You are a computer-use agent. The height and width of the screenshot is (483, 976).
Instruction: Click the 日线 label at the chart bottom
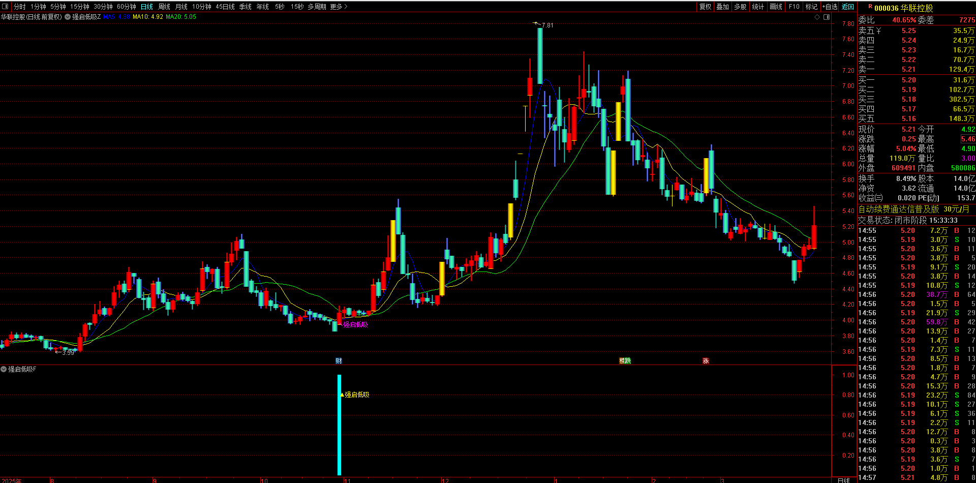click(844, 480)
